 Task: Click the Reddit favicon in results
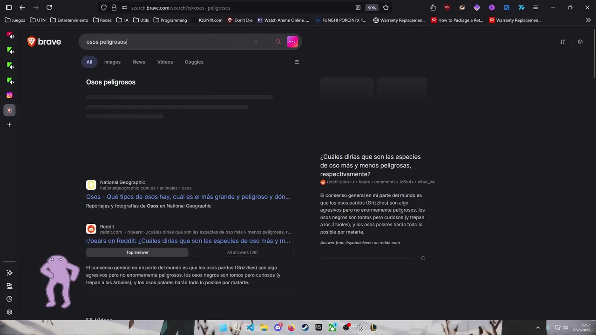point(91,229)
